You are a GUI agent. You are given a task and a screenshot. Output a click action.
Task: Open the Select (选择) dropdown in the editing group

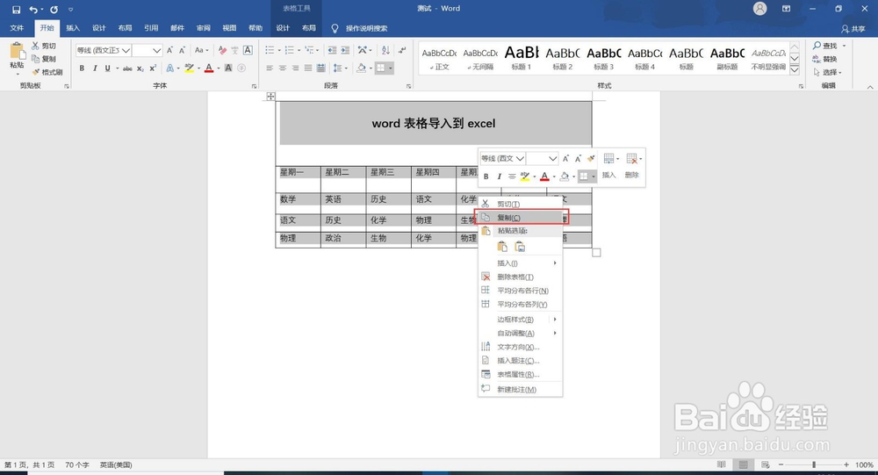point(828,72)
